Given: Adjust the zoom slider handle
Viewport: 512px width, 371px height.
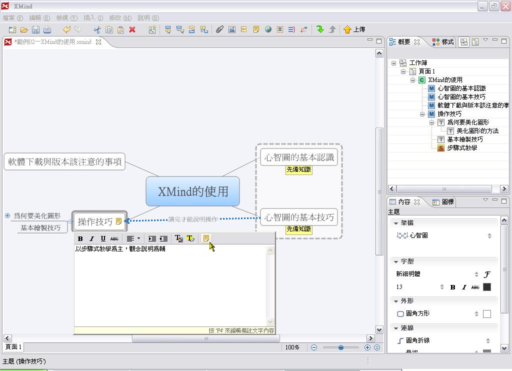Looking at the screenshot, I should pyautogui.click(x=341, y=347).
